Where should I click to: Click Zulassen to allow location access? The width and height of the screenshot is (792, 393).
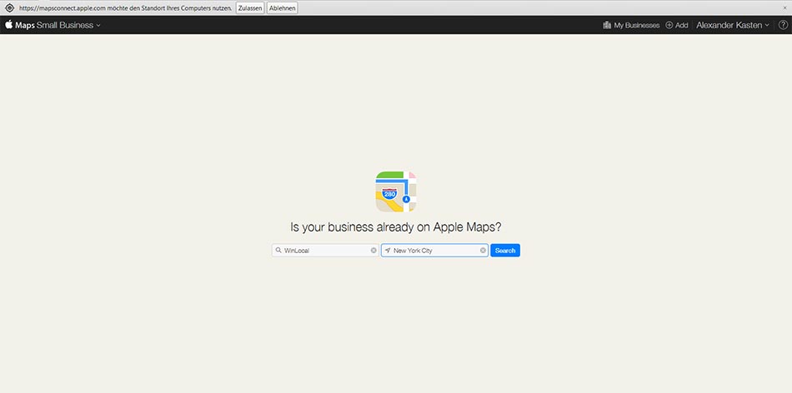pyautogui.click(x=250, y=8)
